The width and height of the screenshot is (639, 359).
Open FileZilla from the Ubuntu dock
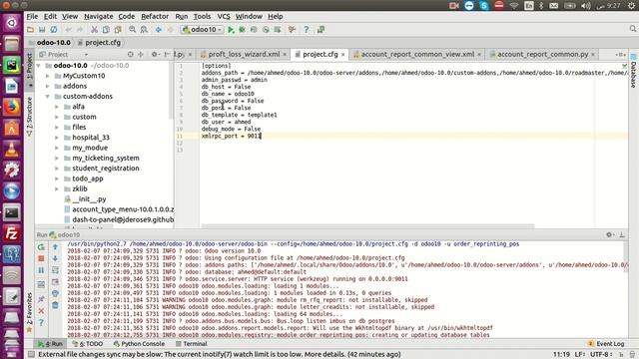tap(11, 233)
